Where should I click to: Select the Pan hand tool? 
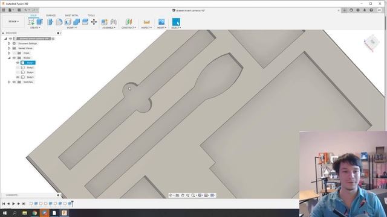[x=183, y=195]
